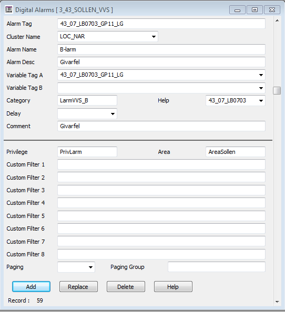Open the Paging dropdown
The image size is (285, 312).
pos(90,267)
